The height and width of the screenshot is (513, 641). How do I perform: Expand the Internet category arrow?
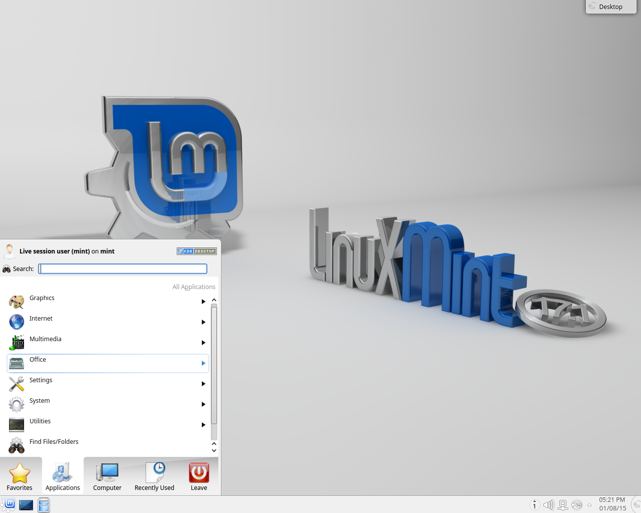tap(203, 322)
